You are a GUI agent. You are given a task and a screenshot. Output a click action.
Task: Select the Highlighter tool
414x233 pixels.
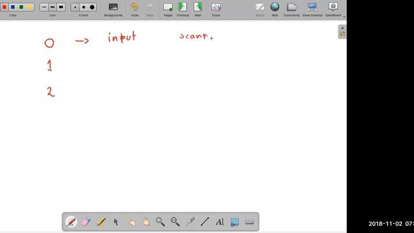pyautogui.click(x=101, y=221)
